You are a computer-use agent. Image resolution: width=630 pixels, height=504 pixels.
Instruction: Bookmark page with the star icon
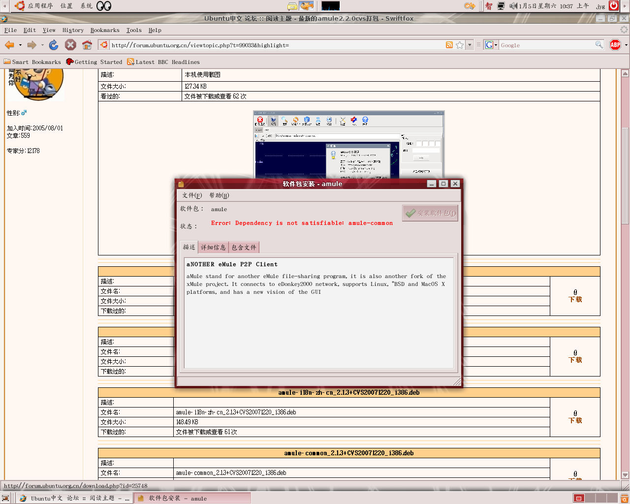(460, 45)
